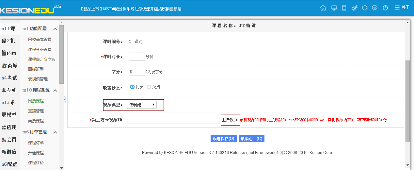Click the desktop monitor icon in header
Screen dimensions: 414x170
coord(334,8)
